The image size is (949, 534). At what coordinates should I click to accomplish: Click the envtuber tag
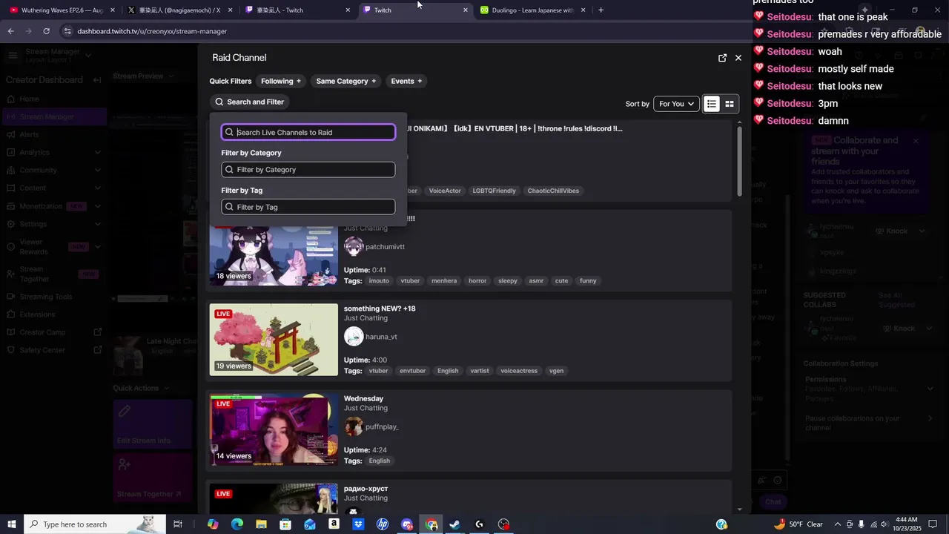412,371
